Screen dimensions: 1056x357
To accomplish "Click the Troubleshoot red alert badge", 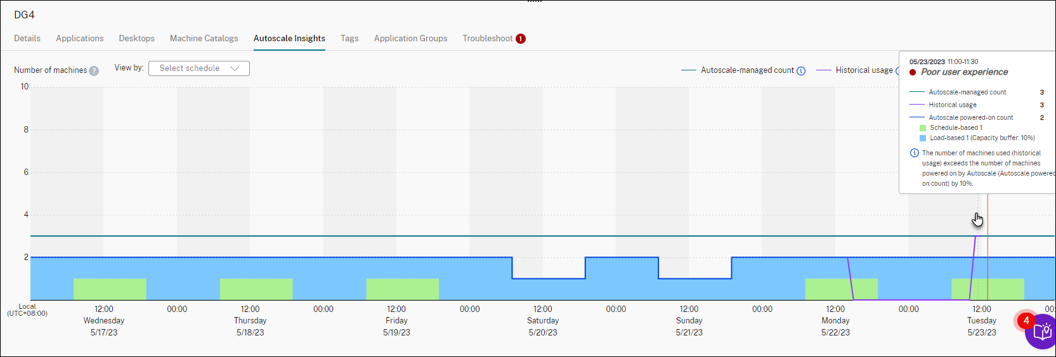I will pyautogui.click(x=521, y=39).
